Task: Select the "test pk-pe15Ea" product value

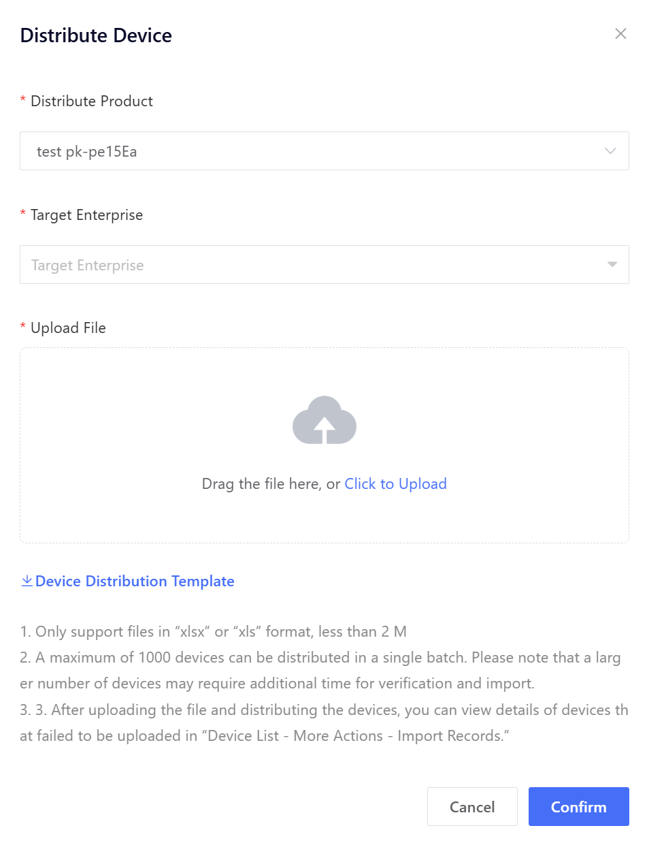Action: pos(87,151)
